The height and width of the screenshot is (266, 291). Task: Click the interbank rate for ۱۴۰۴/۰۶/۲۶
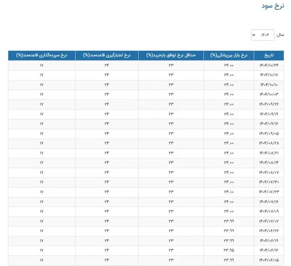(x=229, y=230)
